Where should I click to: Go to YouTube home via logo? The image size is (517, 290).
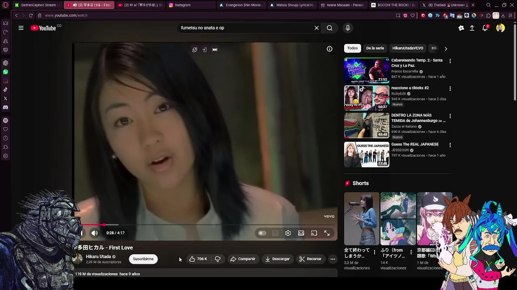point(44,28)
